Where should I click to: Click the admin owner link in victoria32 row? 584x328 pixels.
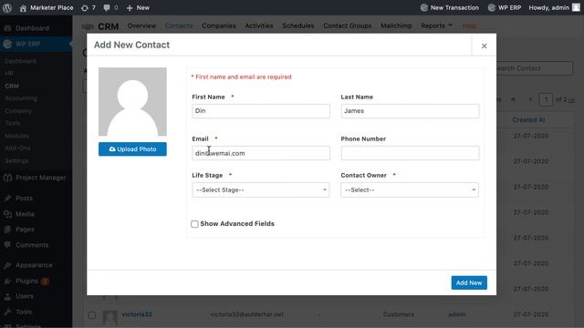point(456,314)
